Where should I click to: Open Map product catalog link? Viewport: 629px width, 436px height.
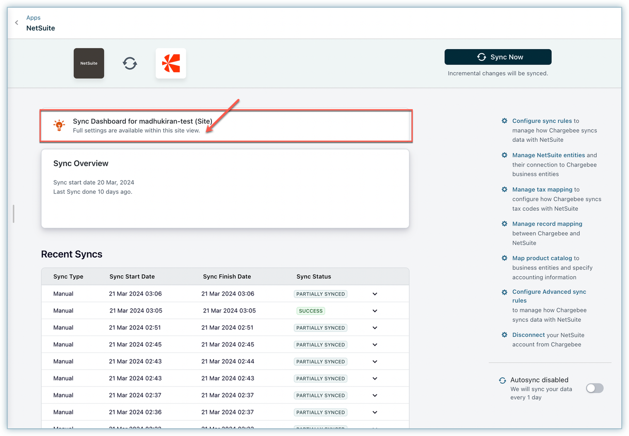[x=542, y=258]
